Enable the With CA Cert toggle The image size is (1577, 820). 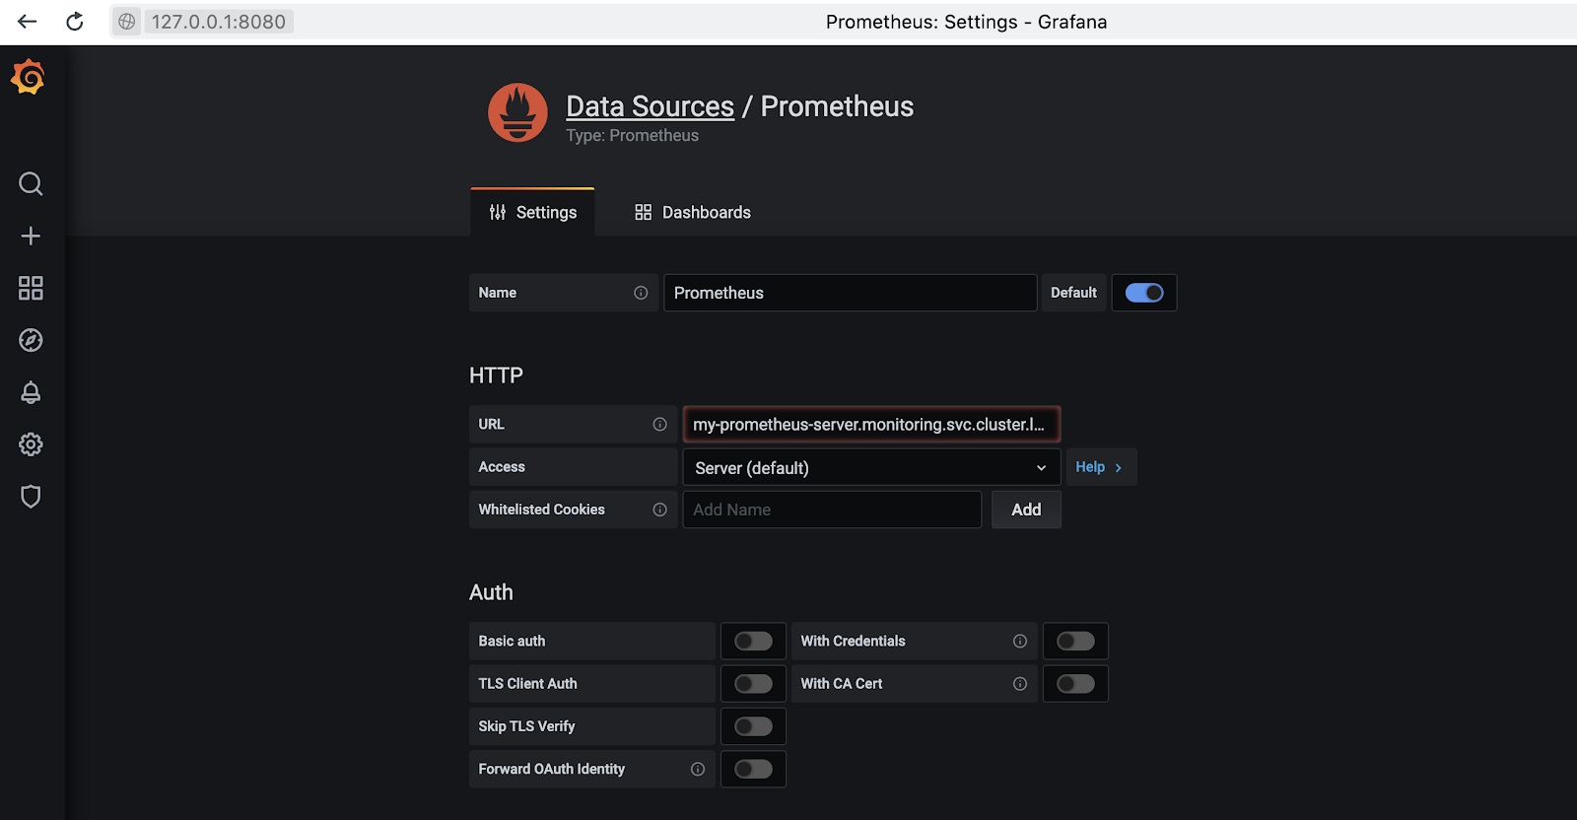[x=1075, y=684]
